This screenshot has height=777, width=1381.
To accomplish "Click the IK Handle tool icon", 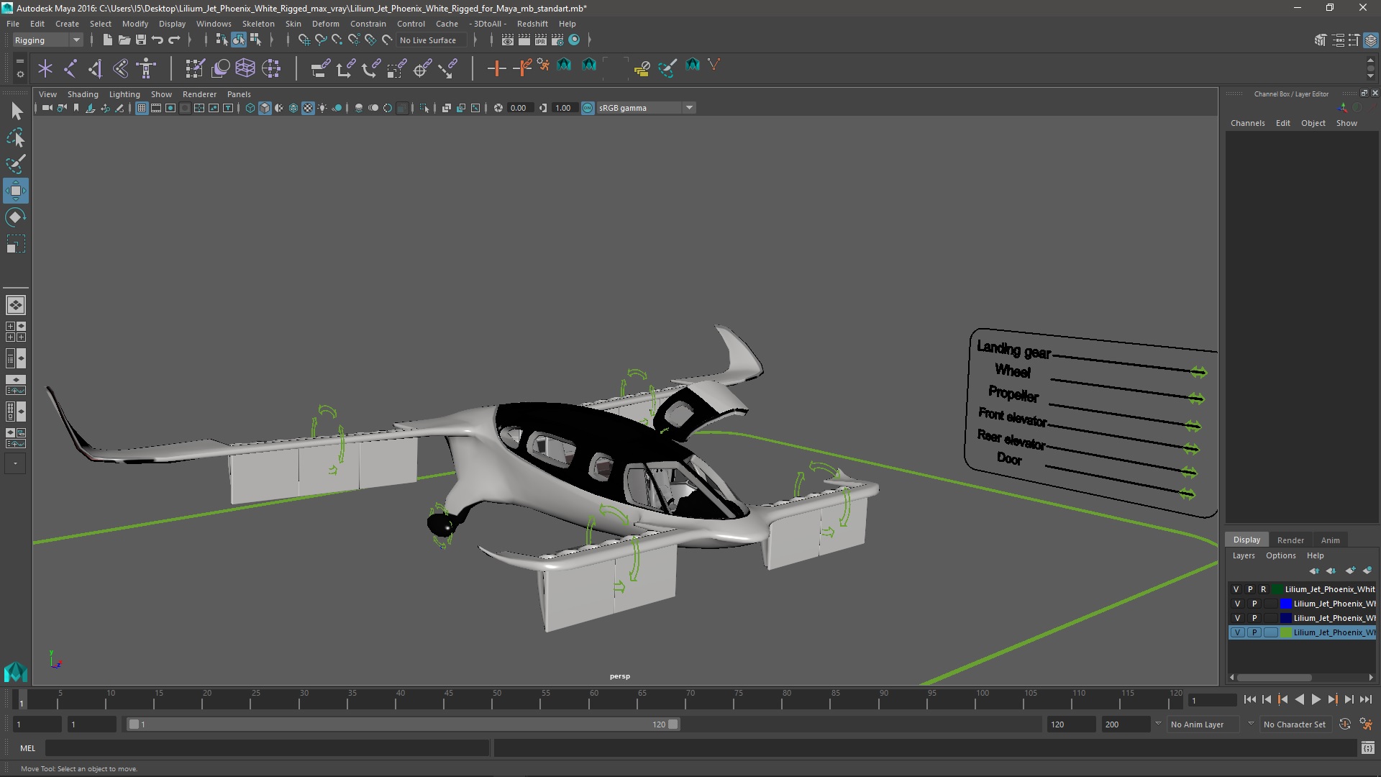I will coord(95,68).
